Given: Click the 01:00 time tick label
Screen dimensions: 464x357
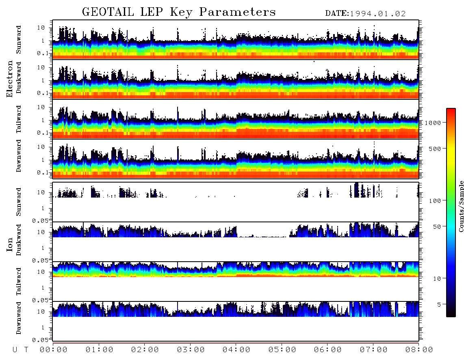Looking at the screenshot, I should point(100,350).
